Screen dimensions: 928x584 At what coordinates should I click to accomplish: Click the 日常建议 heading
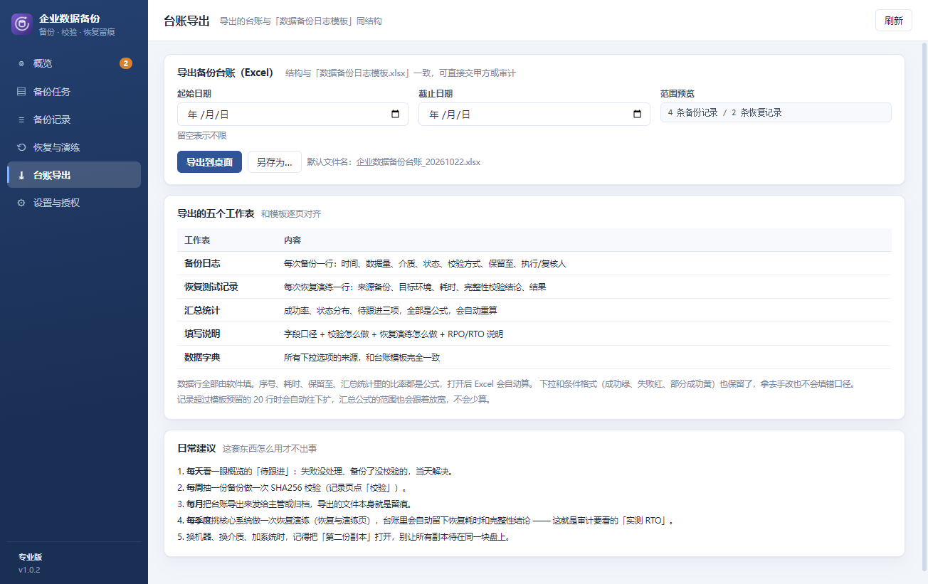point(196,449)
